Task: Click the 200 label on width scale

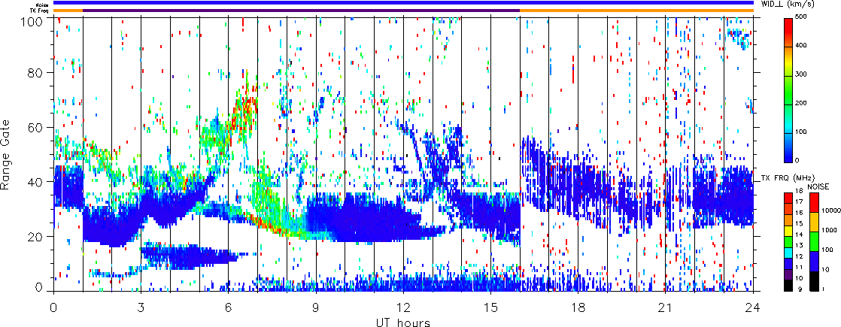Action: (x=803, y=102)
